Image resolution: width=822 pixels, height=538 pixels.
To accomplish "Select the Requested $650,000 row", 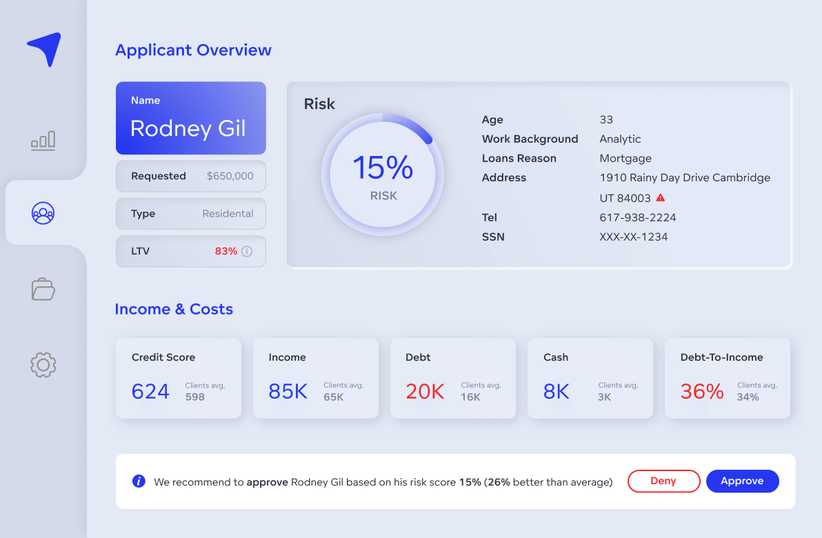I will click(191, 176).
